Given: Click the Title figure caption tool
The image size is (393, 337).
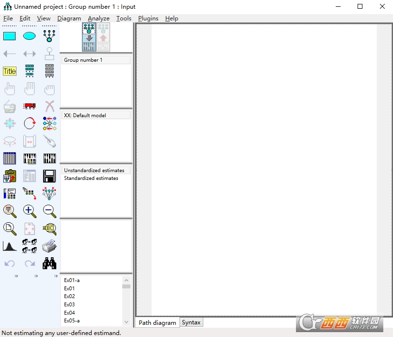Looking at the screenshot, I should 10,71.
